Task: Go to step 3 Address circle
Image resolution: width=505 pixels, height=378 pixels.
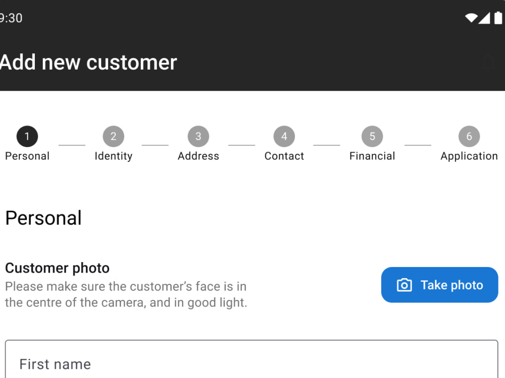Action: coord(198,136)
